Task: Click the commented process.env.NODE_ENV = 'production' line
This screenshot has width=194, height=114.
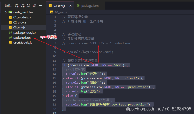Action: 97,43
